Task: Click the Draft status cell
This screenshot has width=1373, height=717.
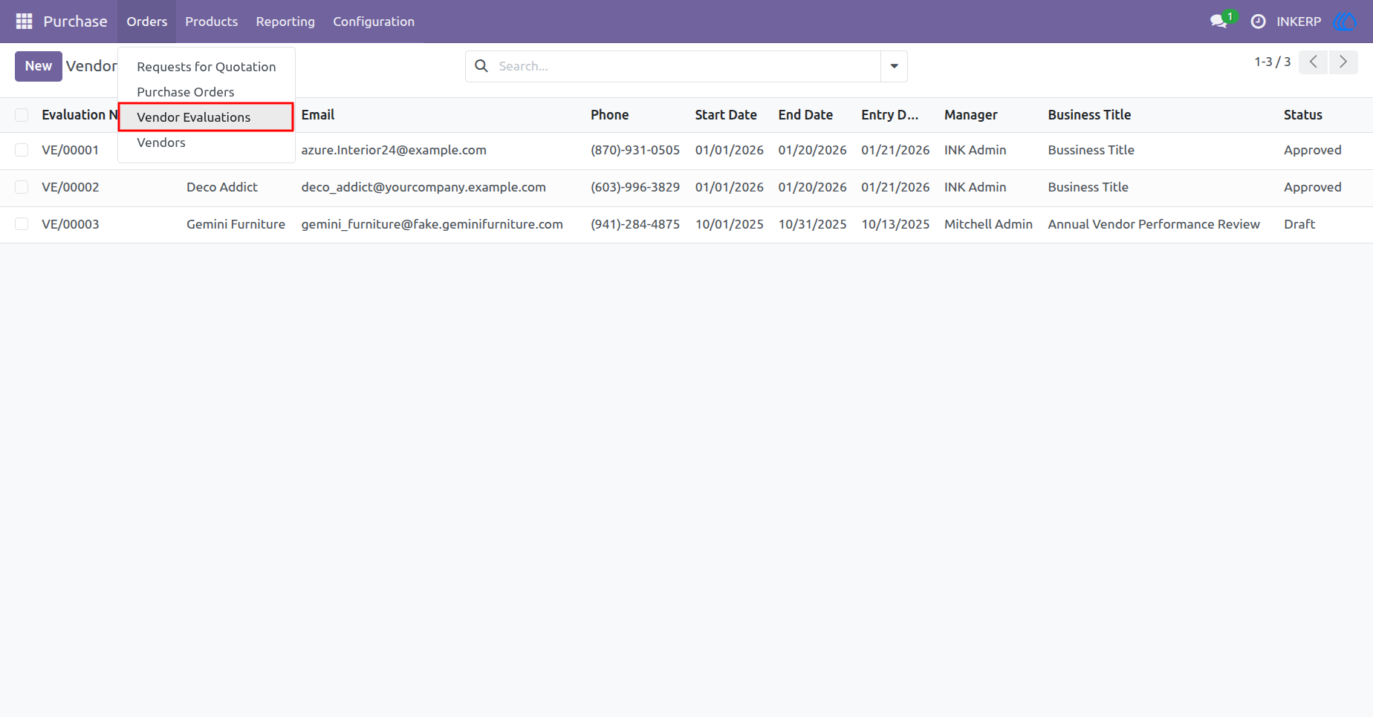Action: point(1299,224)
